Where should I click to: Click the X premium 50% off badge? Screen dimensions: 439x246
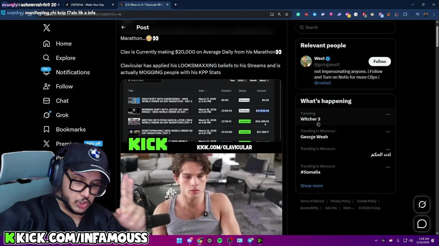pos(93,143)
